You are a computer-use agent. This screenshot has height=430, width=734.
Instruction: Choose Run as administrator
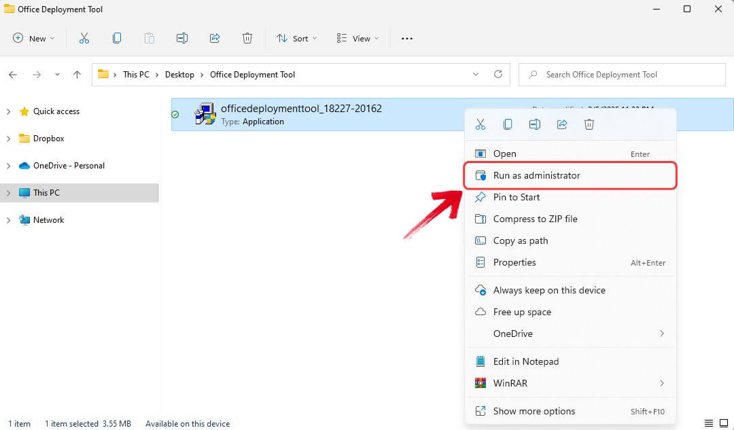(570, 175)
